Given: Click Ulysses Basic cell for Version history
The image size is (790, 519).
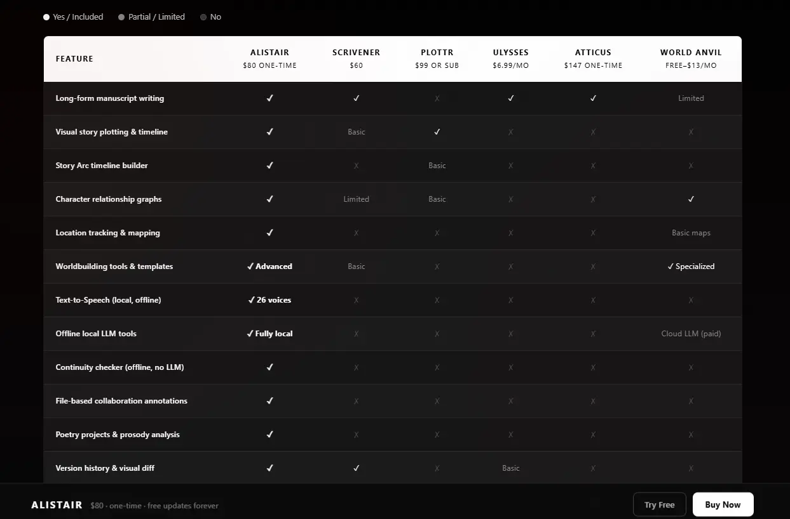Looking at the screenshot, I should [510, 468].
